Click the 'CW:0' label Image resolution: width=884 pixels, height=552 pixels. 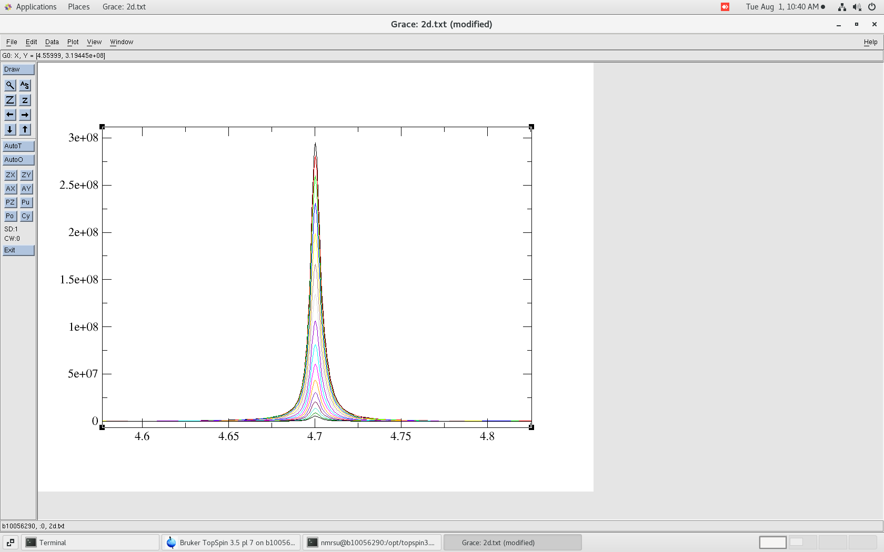coord(12,239)
